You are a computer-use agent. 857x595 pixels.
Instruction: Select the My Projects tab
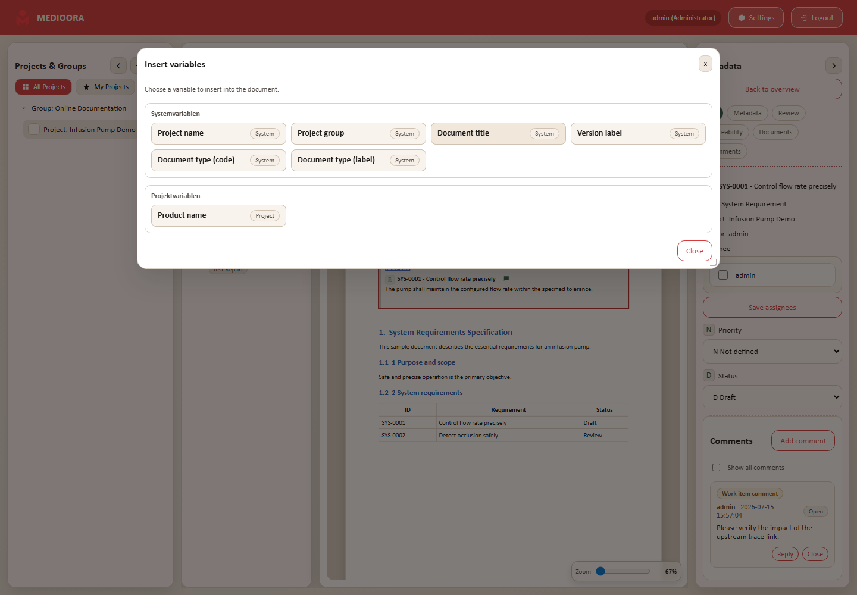(x=105, y=87)
